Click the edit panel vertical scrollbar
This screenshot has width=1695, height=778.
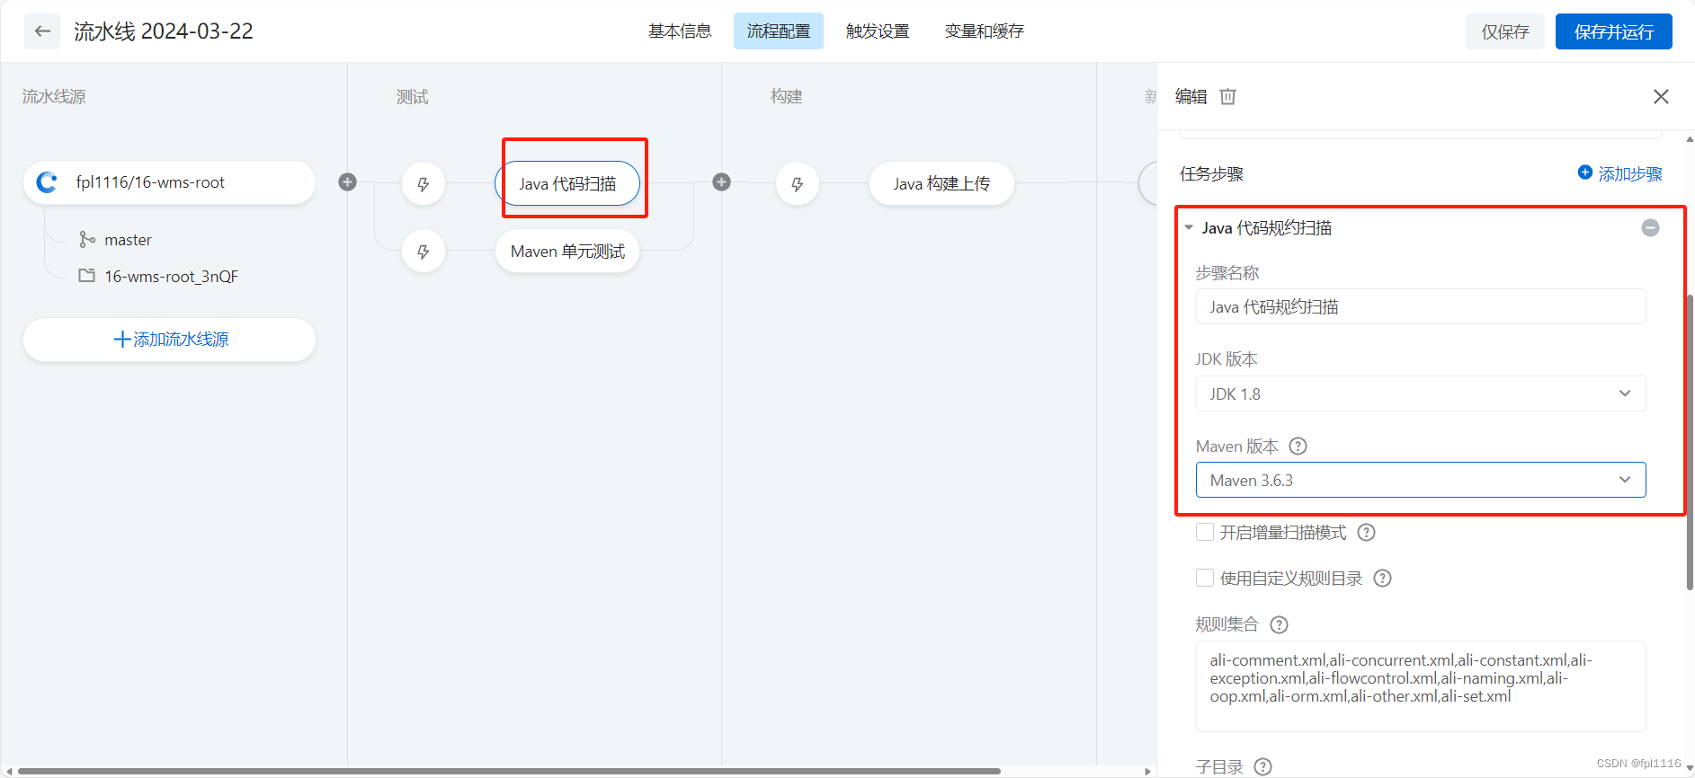[x=1690, y=442]
